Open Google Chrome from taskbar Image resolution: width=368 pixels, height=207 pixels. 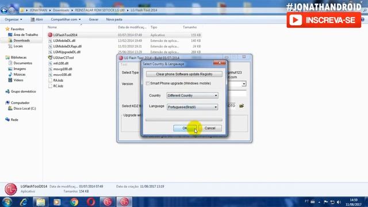pyautogui.click(x=74, y=202)
